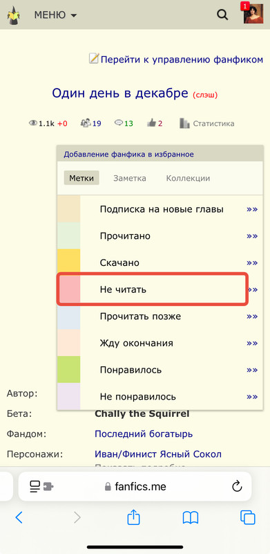
Task: Open the site logo home page
Action: (14, 15)
